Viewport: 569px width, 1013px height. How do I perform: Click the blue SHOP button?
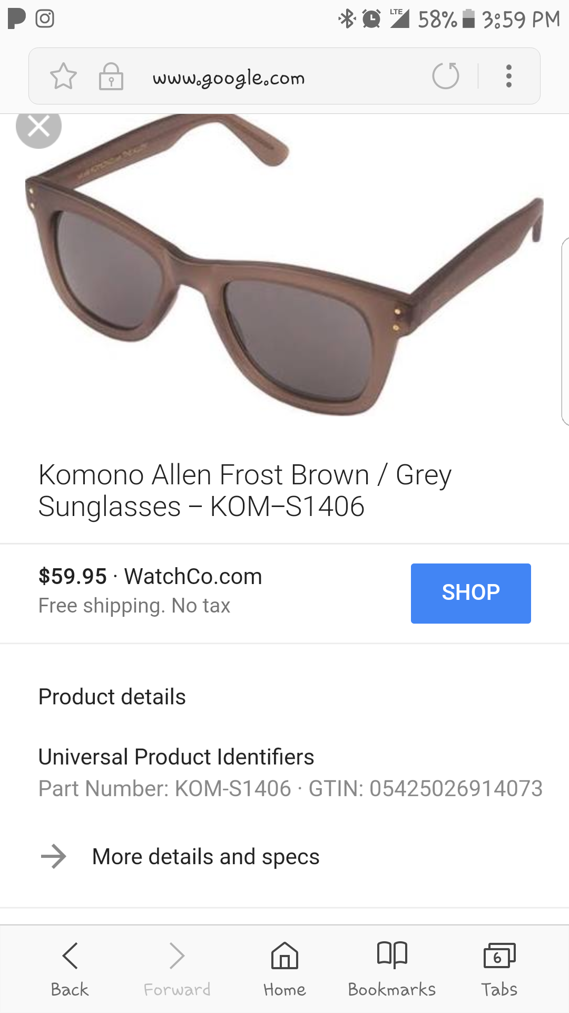471,593
